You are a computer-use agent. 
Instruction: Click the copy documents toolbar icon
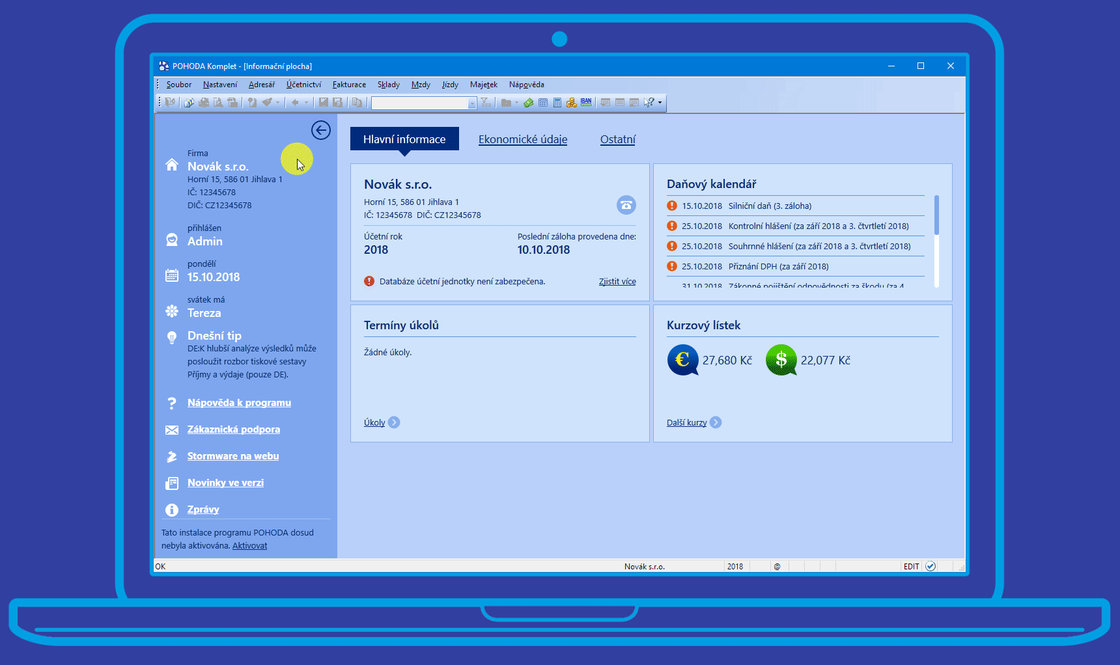tap(357, 102)
